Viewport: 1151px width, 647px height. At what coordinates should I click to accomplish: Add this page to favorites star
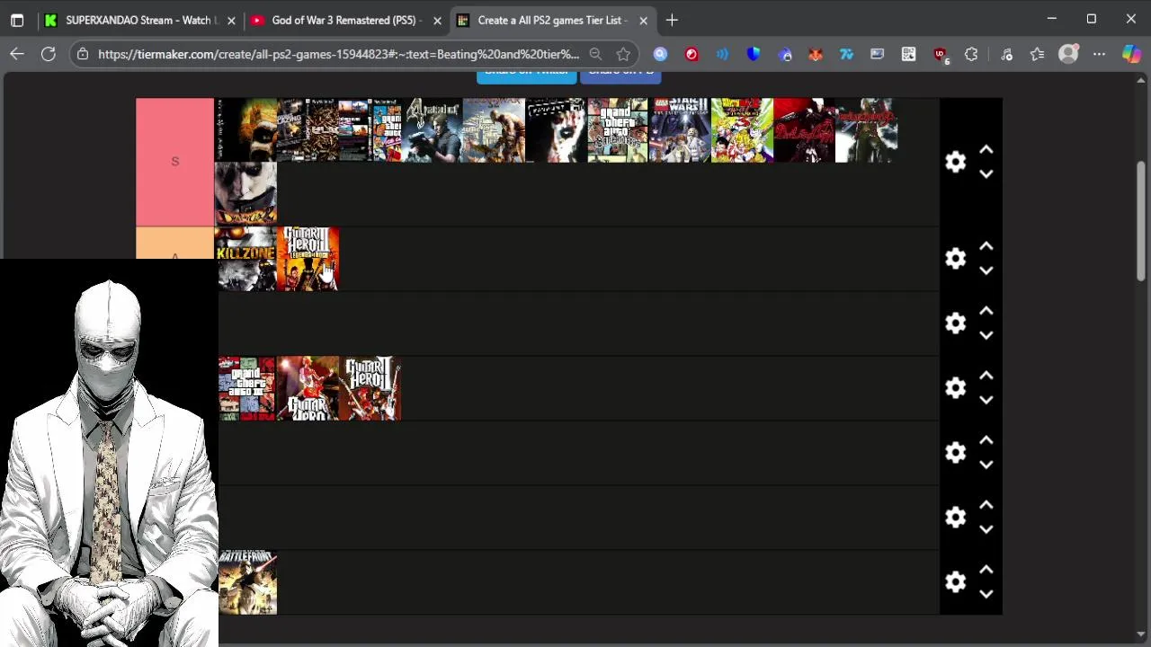tap(623, 54)
